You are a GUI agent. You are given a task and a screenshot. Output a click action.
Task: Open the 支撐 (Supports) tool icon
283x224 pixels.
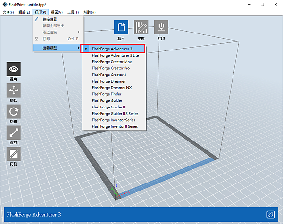pyautogui.click(x=141, y=27)
